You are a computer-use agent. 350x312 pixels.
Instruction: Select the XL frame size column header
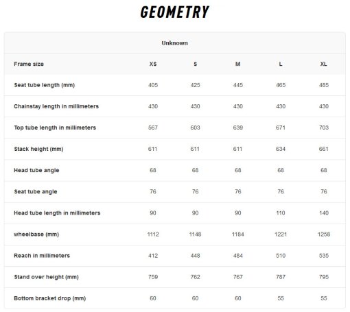click(323, 64)
